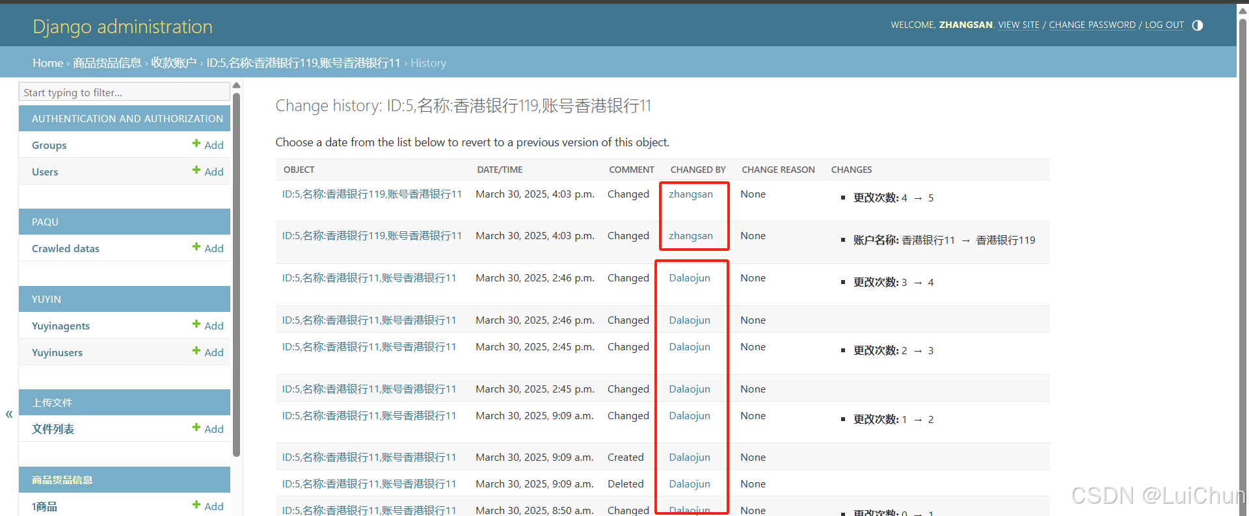Viewport: 1249px width, 516px height.
Task: Click the plus Add icon for Yuyinagents
Action: (x=196, y=324)
